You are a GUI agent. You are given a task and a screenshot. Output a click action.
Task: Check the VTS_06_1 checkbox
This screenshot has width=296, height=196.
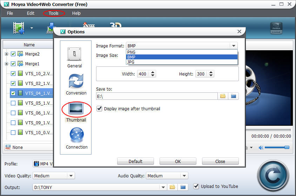click(x=13, y=113)
